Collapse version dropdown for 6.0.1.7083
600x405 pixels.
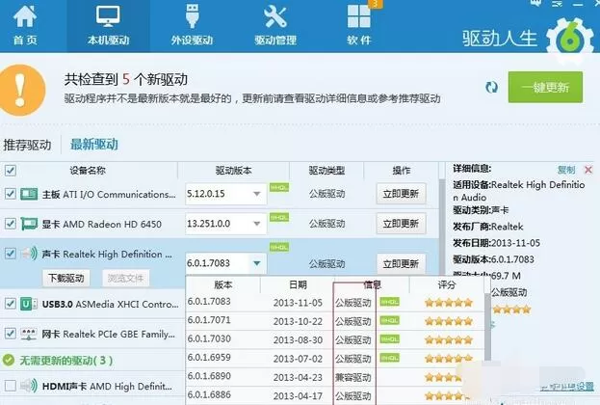coord(257,263)
